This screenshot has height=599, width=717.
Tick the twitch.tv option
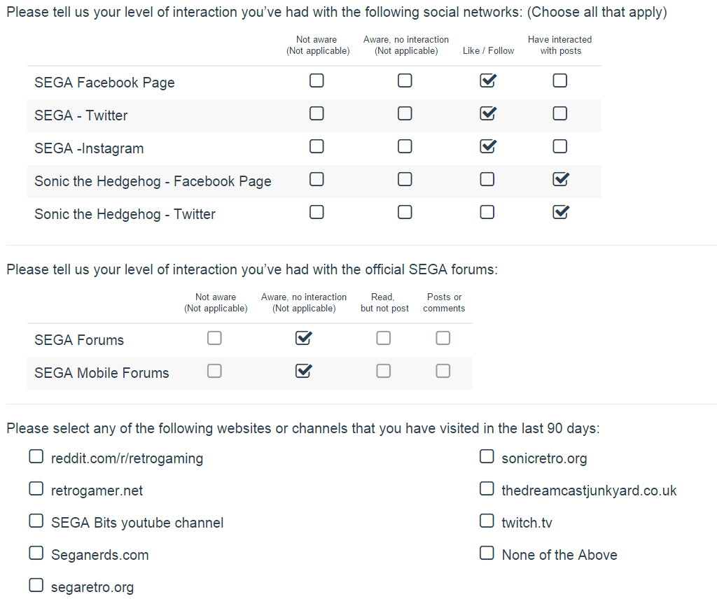click(x=487, y=521)
